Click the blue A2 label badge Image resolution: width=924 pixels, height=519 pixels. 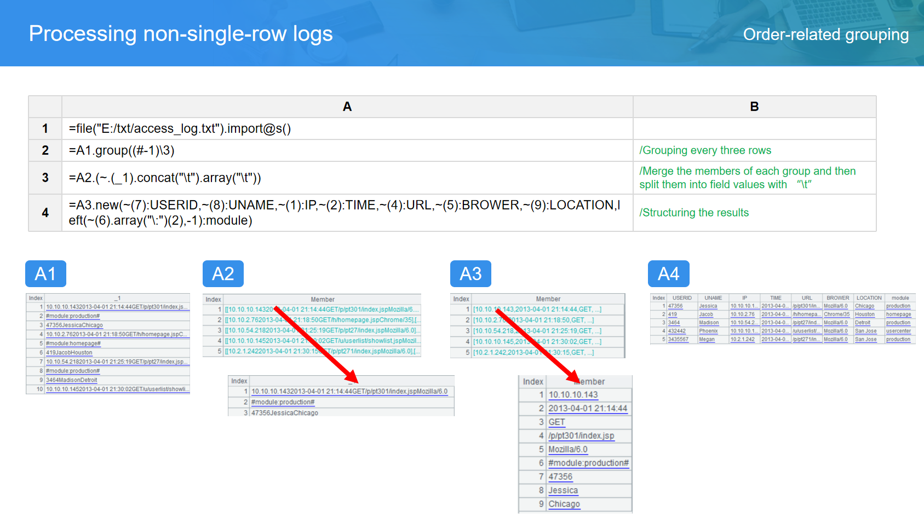tap(223, 273)
